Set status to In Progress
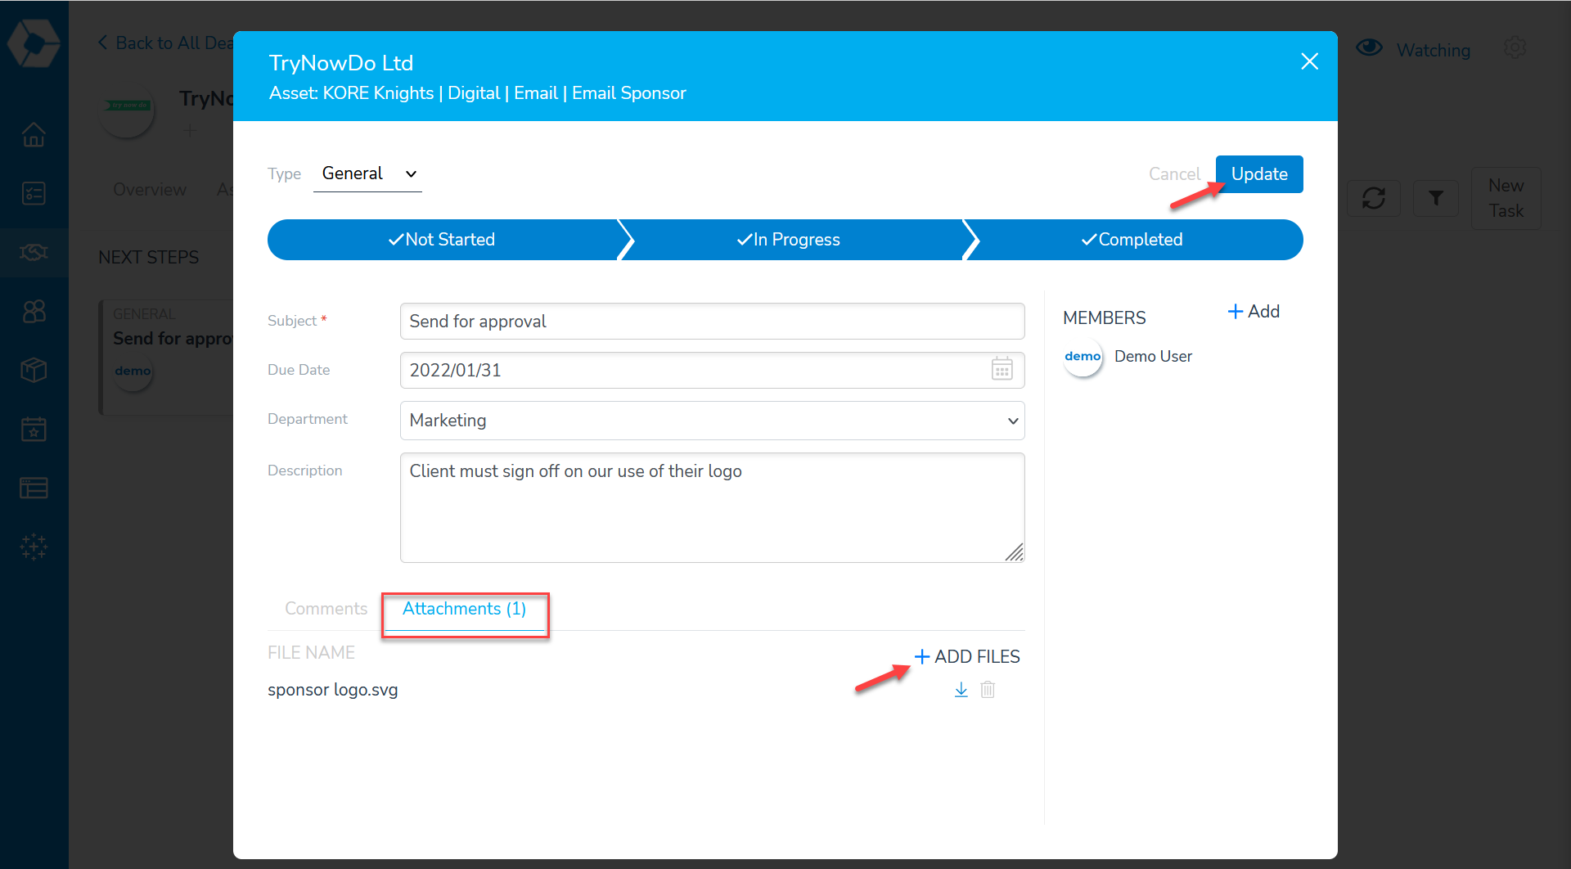The height and width of the screenshot is (869, 1571). [x=789, y=240]
